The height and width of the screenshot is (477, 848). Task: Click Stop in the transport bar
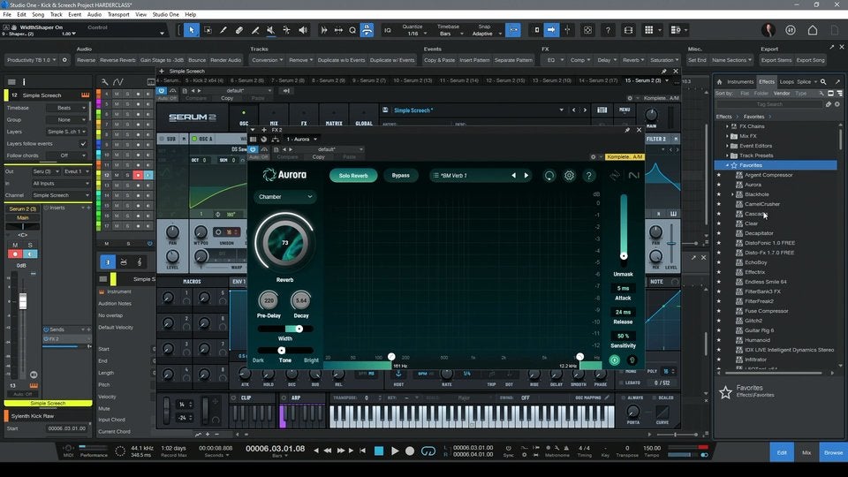[379, 450]
